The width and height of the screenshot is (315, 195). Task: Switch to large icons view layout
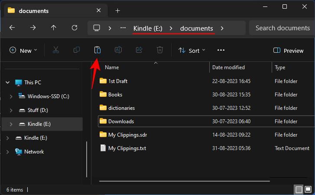[x=308, y=189]
